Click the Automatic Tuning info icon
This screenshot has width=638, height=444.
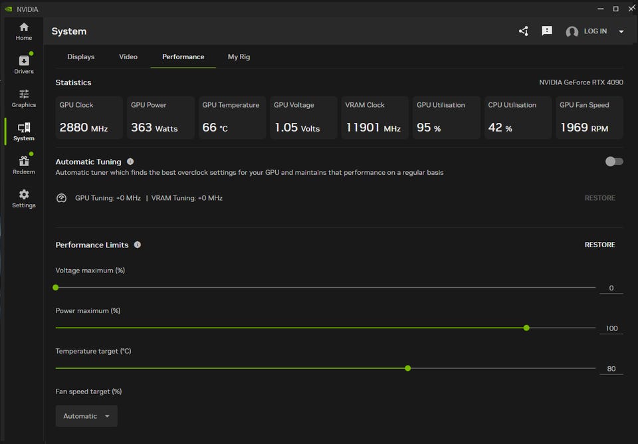[130, 162]
